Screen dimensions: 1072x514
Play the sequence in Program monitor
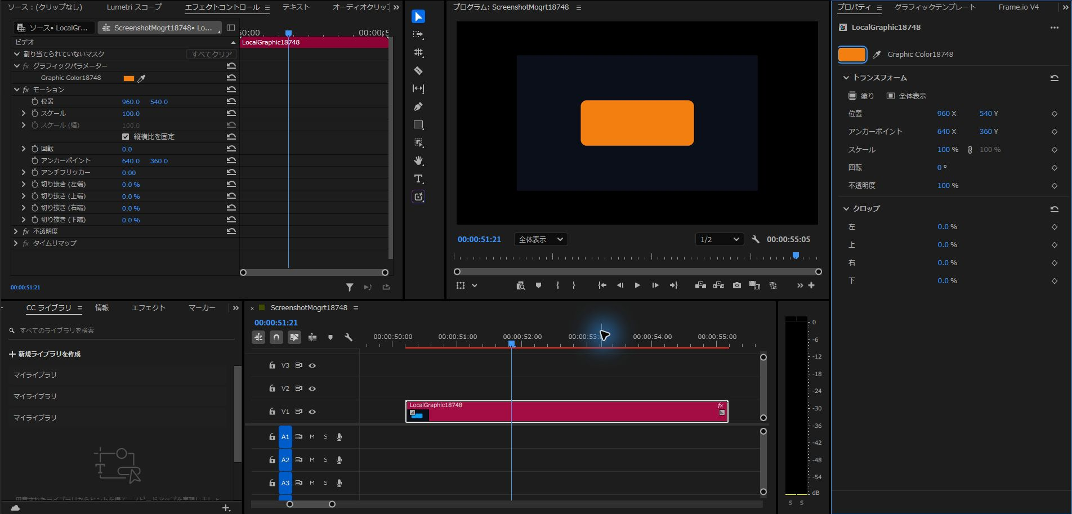point(637,285)
